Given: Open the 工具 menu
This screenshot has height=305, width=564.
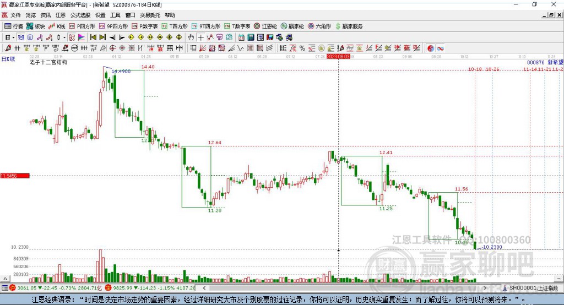Looking at the screenshot, I should coord(115,15).
